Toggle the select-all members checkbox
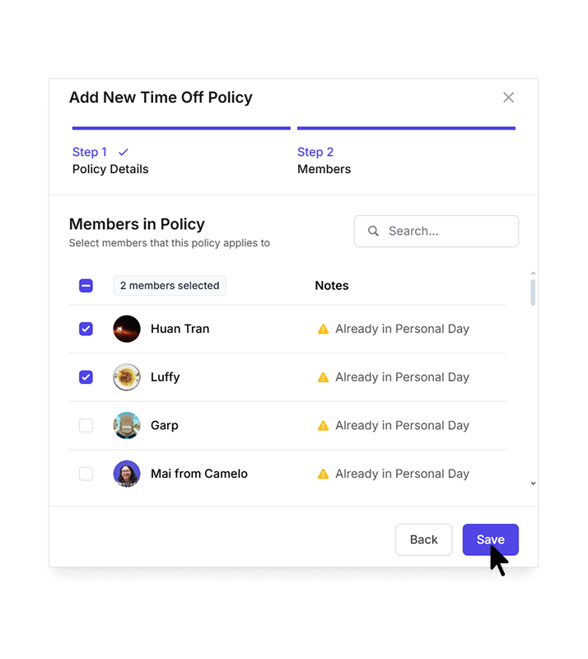The width and height of the screenshot is (588, 659). click(x=86, y=286)
